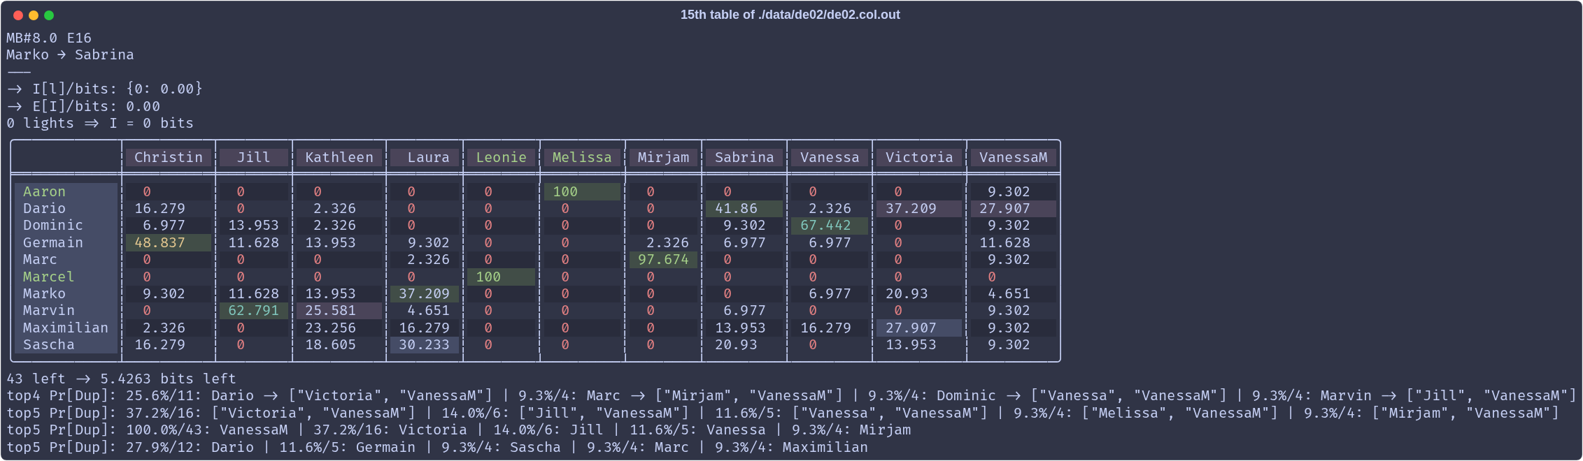Click the 37.209 cell in Marko row
The height and width of the screenshot is (461, 1583).
tap(425, 293)
